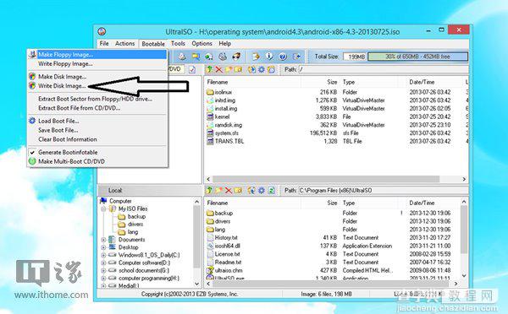The width and height of the screenshot is (508, 314).
Task: Click the blue gear icon in Local pane toolbar
Action: tap(261, 190)
